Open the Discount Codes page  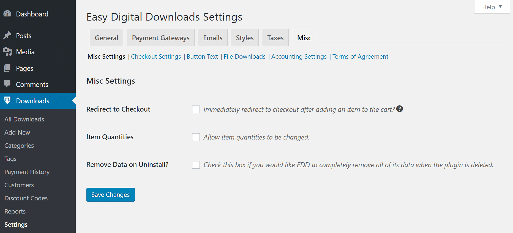click(x=26, y=198)
